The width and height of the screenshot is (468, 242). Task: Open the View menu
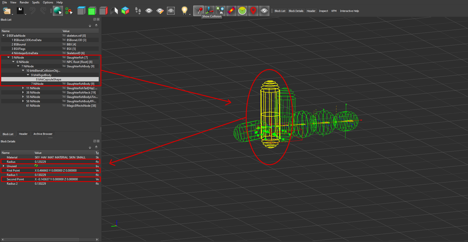coord(13,2)
